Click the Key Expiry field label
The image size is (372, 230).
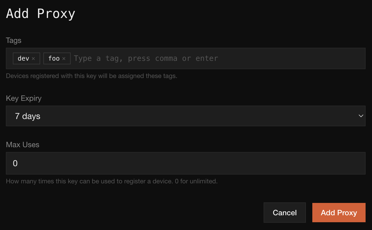coord(24,98)
